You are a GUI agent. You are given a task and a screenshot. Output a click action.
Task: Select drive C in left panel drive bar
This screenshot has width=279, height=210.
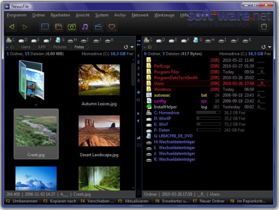coord(11,40)
